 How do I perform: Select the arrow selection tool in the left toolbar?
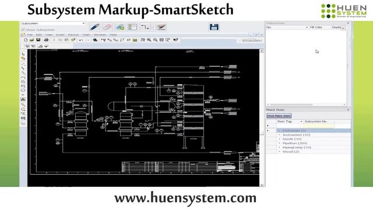[23, 54]
